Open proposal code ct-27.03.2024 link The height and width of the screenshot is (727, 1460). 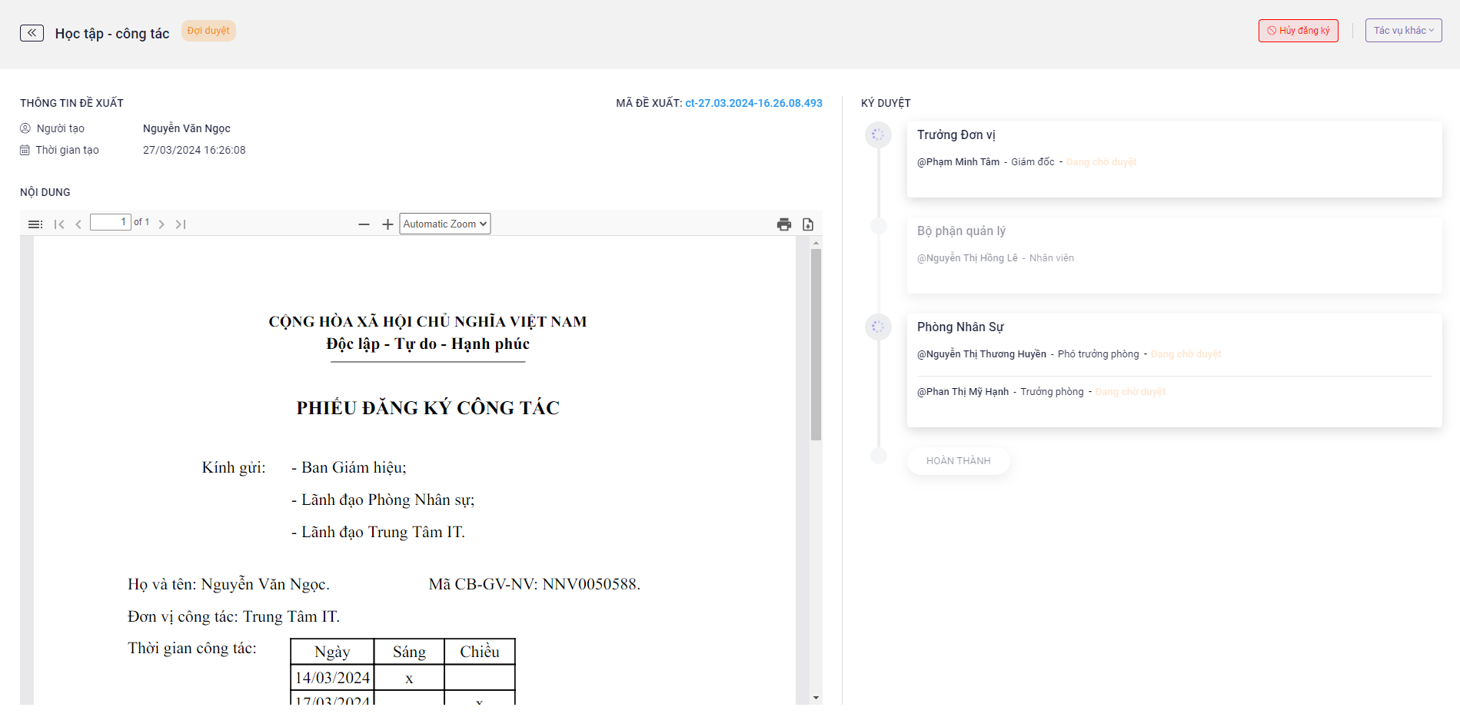pos(753,103)
